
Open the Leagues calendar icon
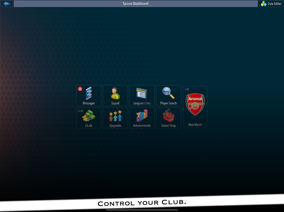coord(142,94)
